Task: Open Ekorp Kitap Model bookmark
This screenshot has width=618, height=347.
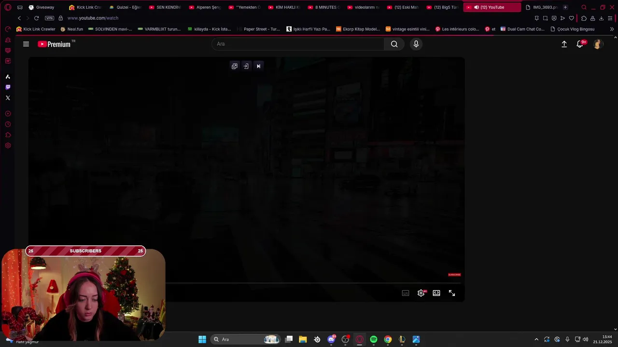Action: click(x=358, y=29)
